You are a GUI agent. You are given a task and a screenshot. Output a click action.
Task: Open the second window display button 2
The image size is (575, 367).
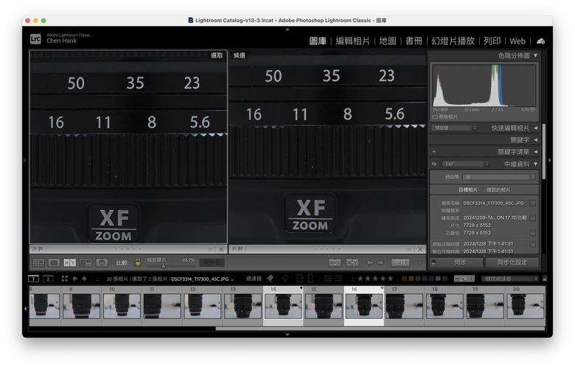coord(48,279)
